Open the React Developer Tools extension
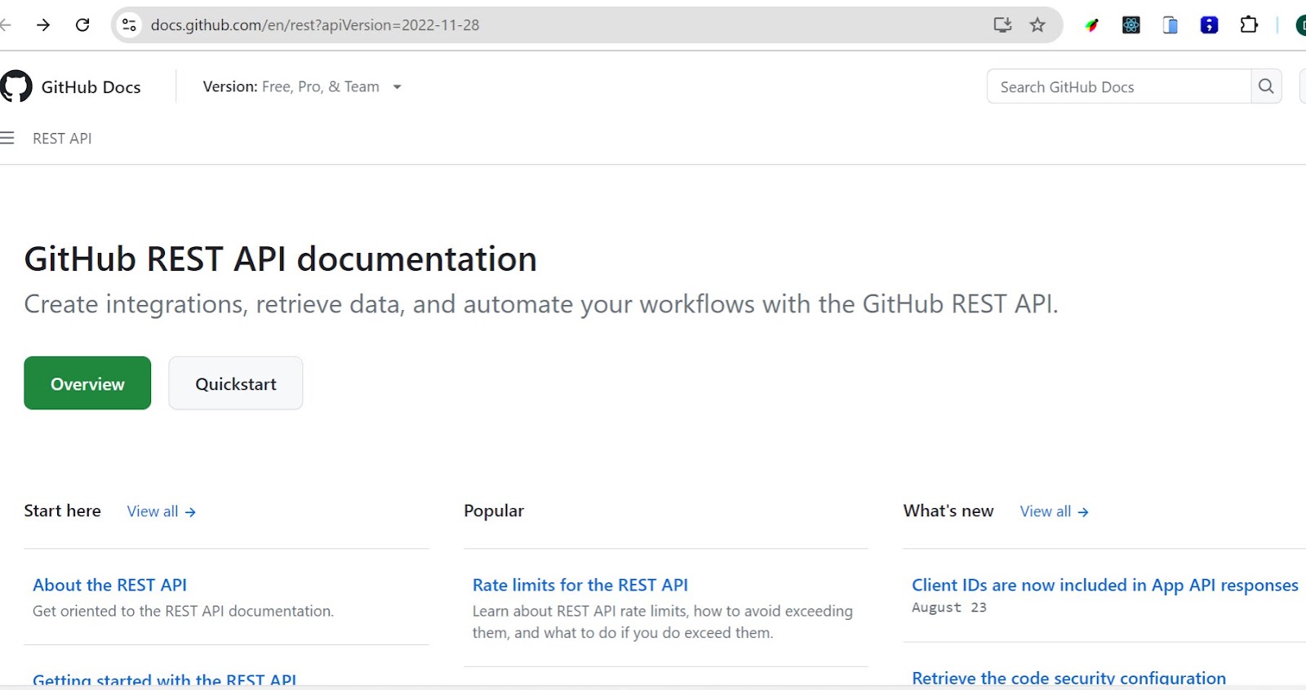Viewport: 1306px width, 690px height. pyautogui.click(x=1131, y=25)
